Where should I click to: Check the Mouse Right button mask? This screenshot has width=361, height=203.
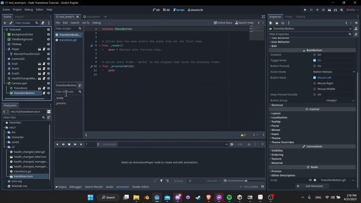[x=315, y=83]
